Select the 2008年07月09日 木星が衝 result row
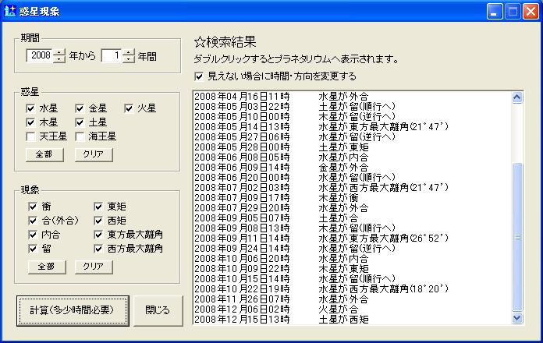 point(343,198)
